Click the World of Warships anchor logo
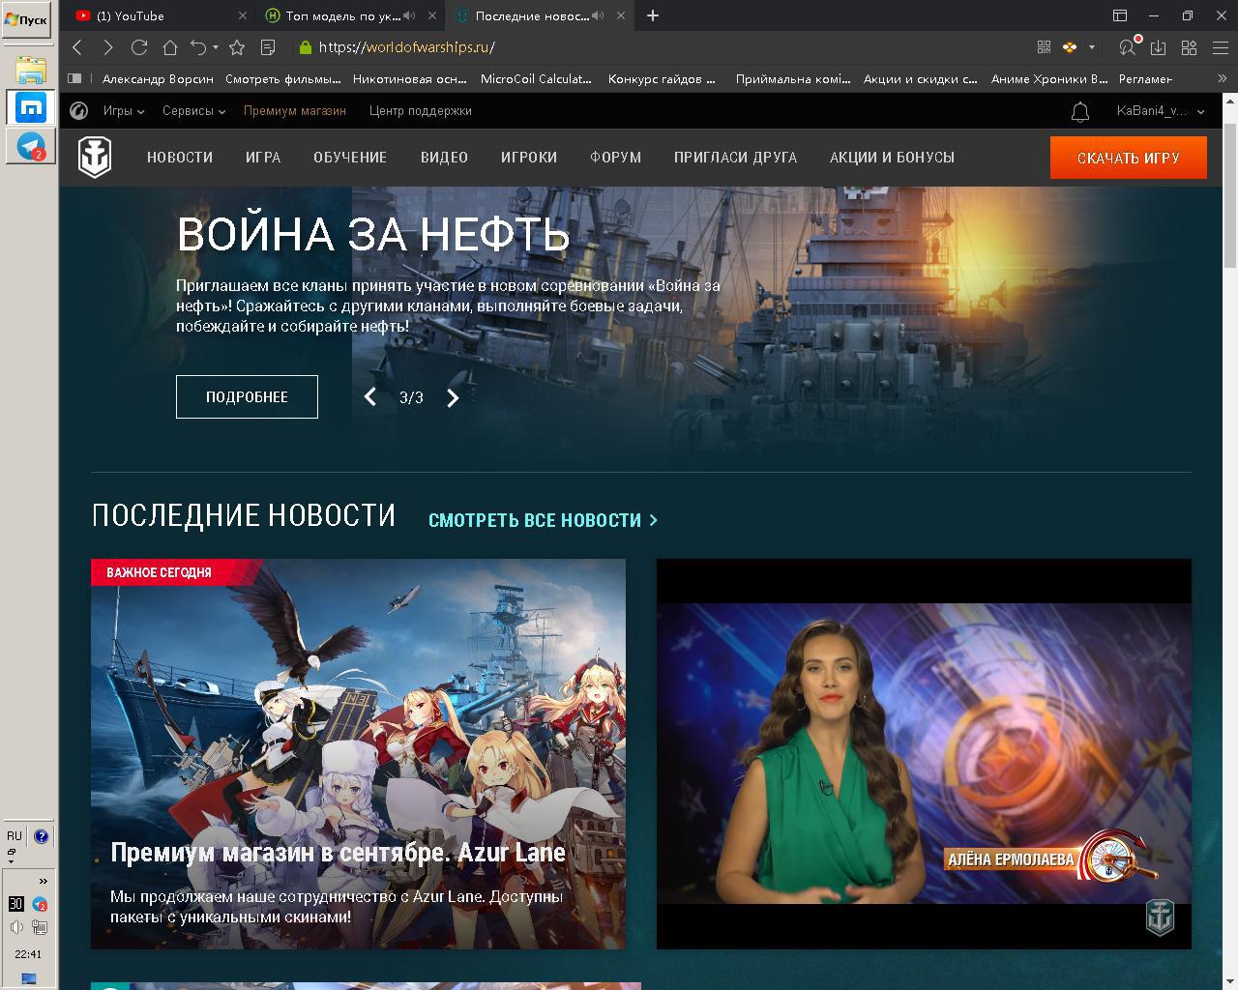The image size is (1238, 990). pos(95,158)
